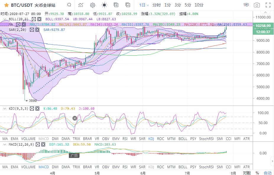274x175 pixels.
Task: Open KDJ(9,3,3) indicator settings gear
Action: click(x=32, y=109)
